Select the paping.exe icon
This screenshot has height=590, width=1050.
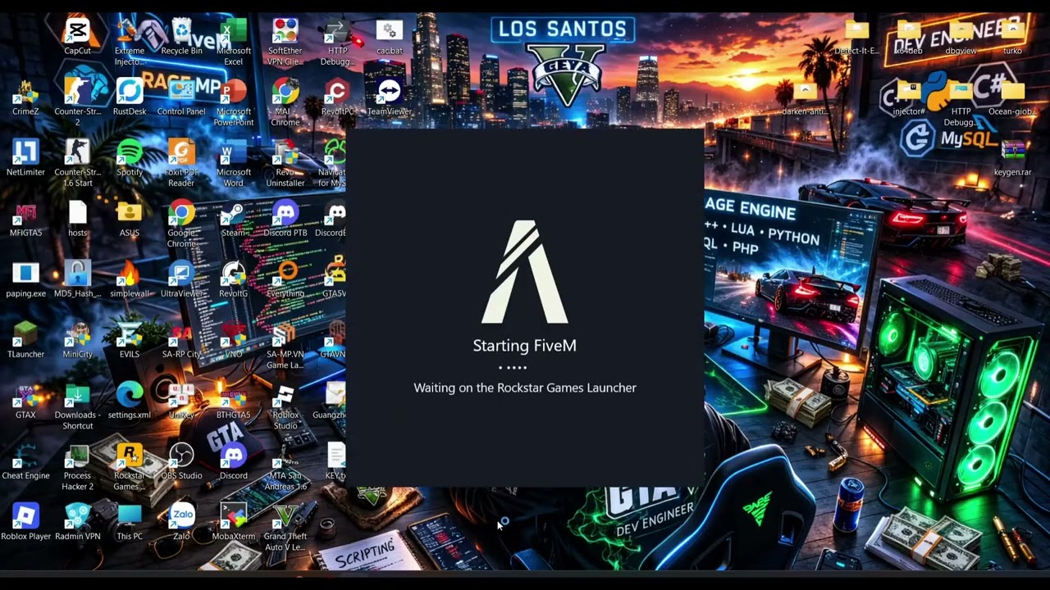(x=25, y=275)
